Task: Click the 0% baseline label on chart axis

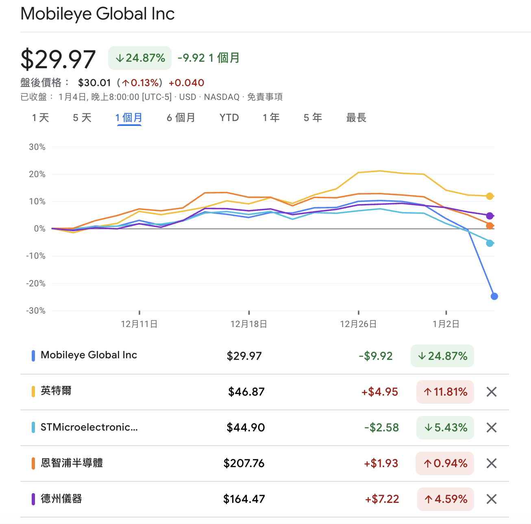Action: [39, 229]
